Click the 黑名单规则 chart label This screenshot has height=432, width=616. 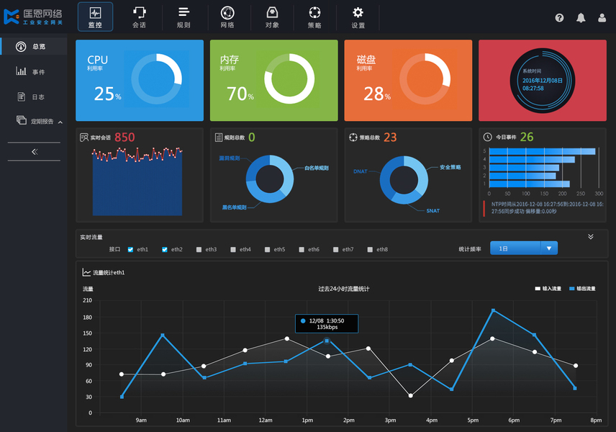pyautogui.click(x=234, y=207)
